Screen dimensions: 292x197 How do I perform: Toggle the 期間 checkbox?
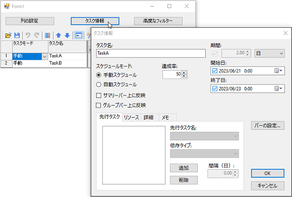click(215, 54)
